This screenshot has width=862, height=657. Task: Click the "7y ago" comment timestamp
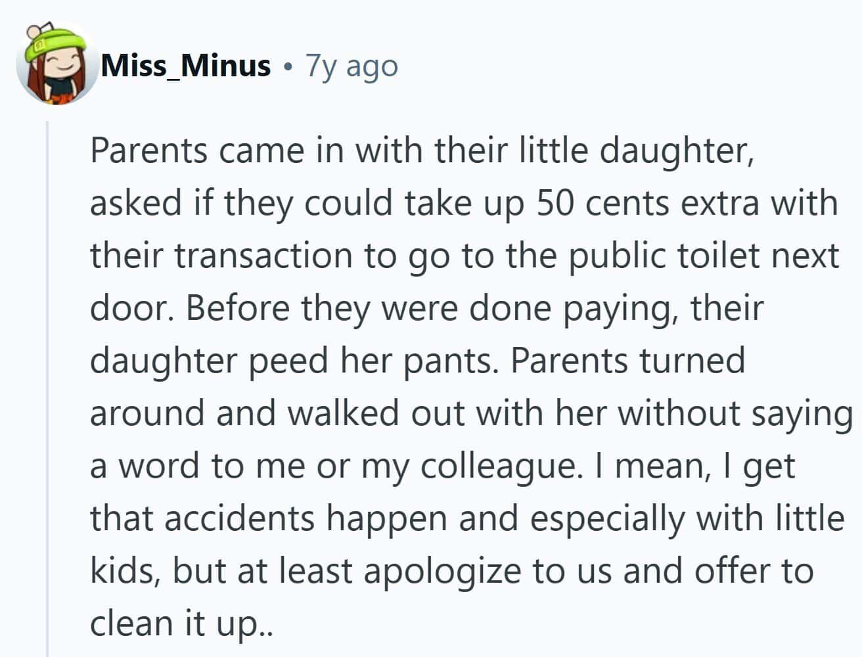click(352, 66)
